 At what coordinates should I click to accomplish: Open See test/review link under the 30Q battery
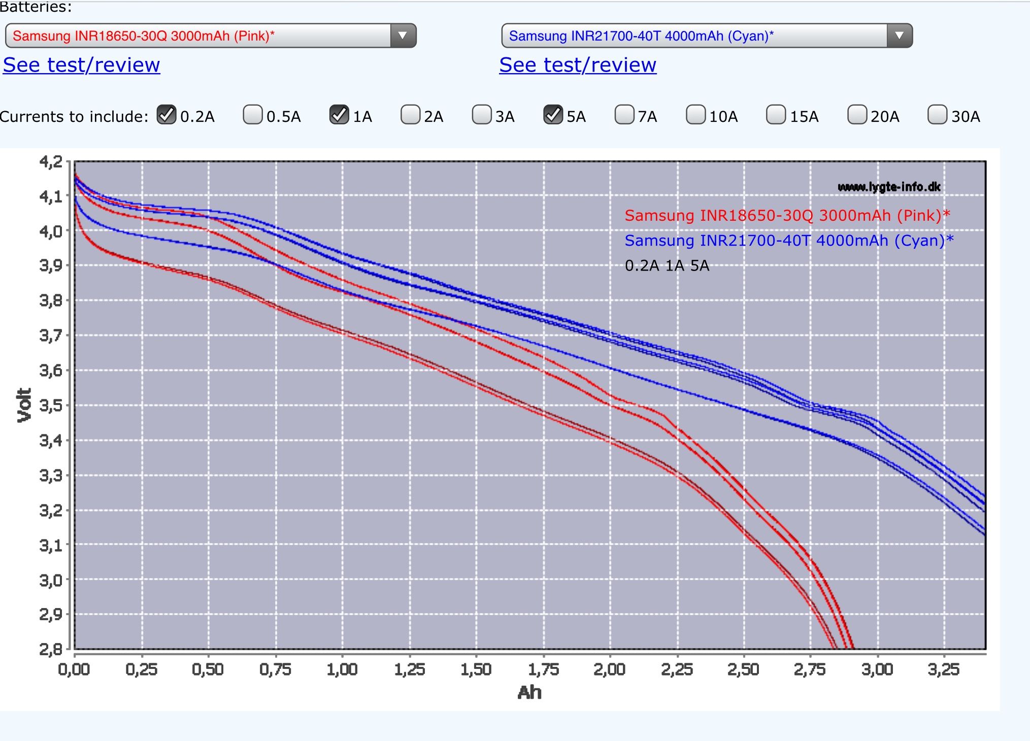[x=82, y=65]
